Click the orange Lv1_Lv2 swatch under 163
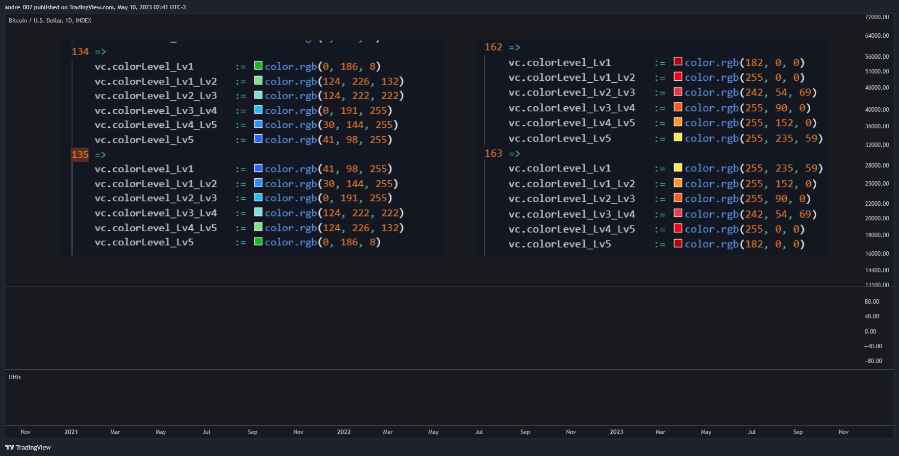 pyautogui.click(x=678, y=183)
